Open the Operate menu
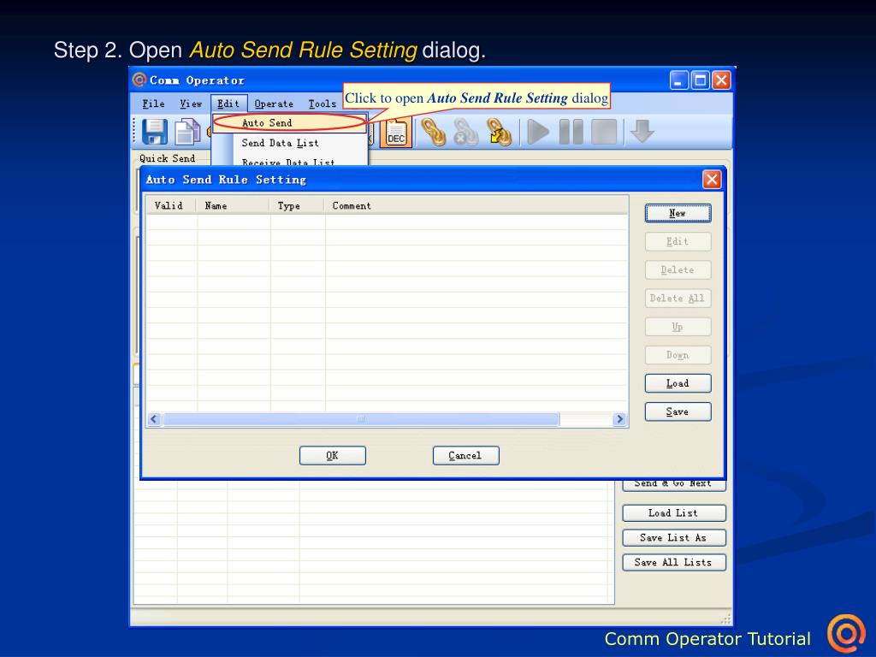The image size is (876, 657). pyautogui.click(x=274, y=104)
